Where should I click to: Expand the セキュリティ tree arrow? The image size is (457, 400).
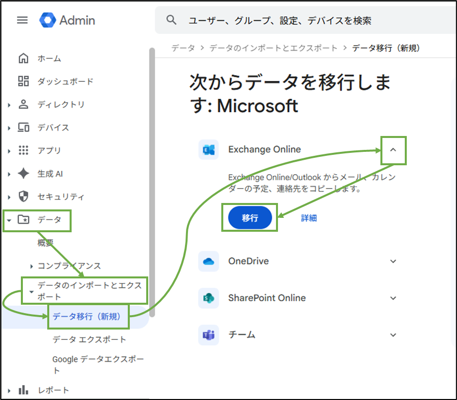(9, 197)
